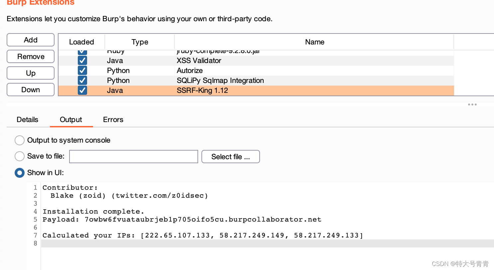
Task: Sort extensions by Type column header
Action: pyautogui.click(x=140, y=42)
